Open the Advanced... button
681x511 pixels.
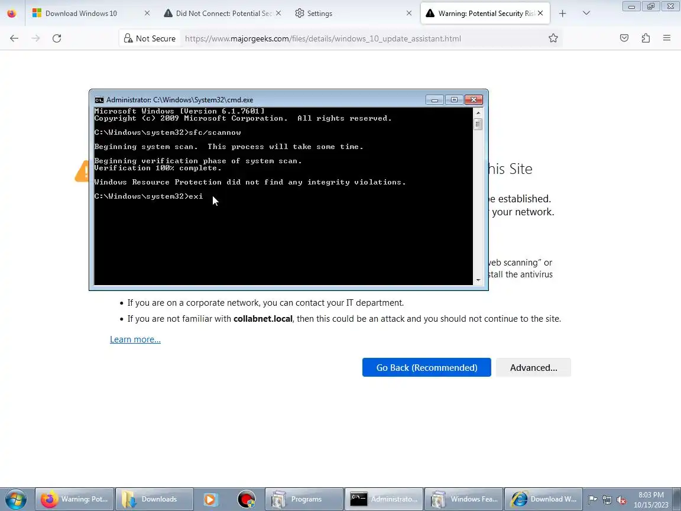click(x=533, y=368)
